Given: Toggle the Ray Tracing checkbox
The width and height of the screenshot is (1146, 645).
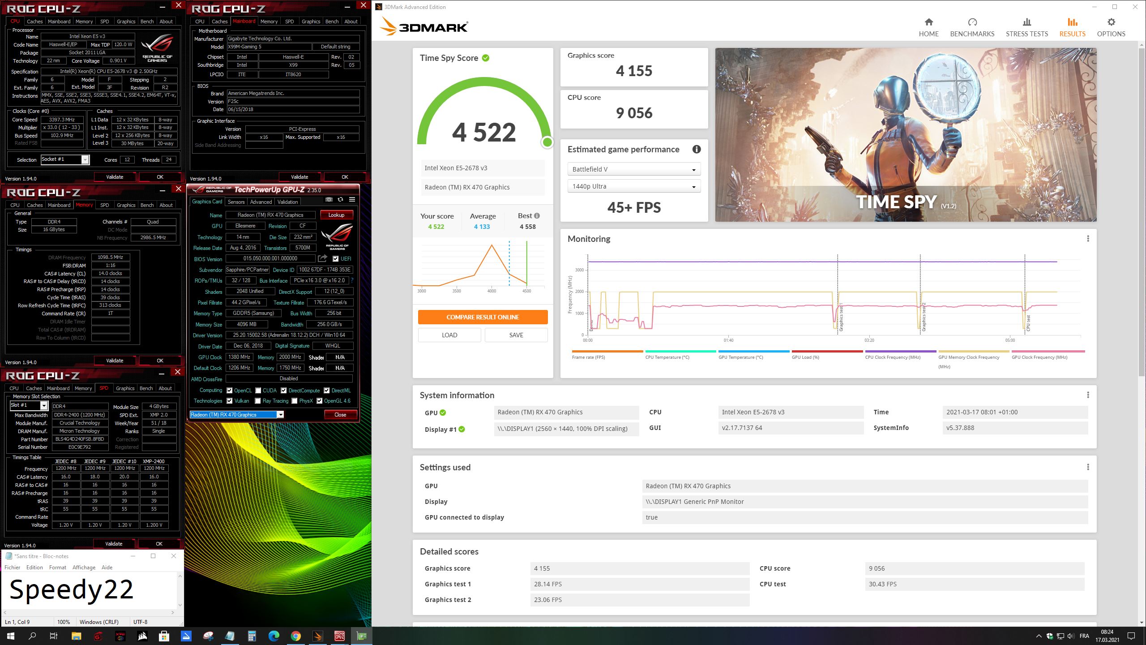Looking at the screenshot, I should click(x=258, y=401).
